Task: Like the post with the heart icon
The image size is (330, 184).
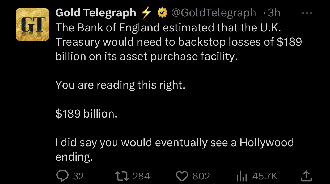Action: [182, 176]
